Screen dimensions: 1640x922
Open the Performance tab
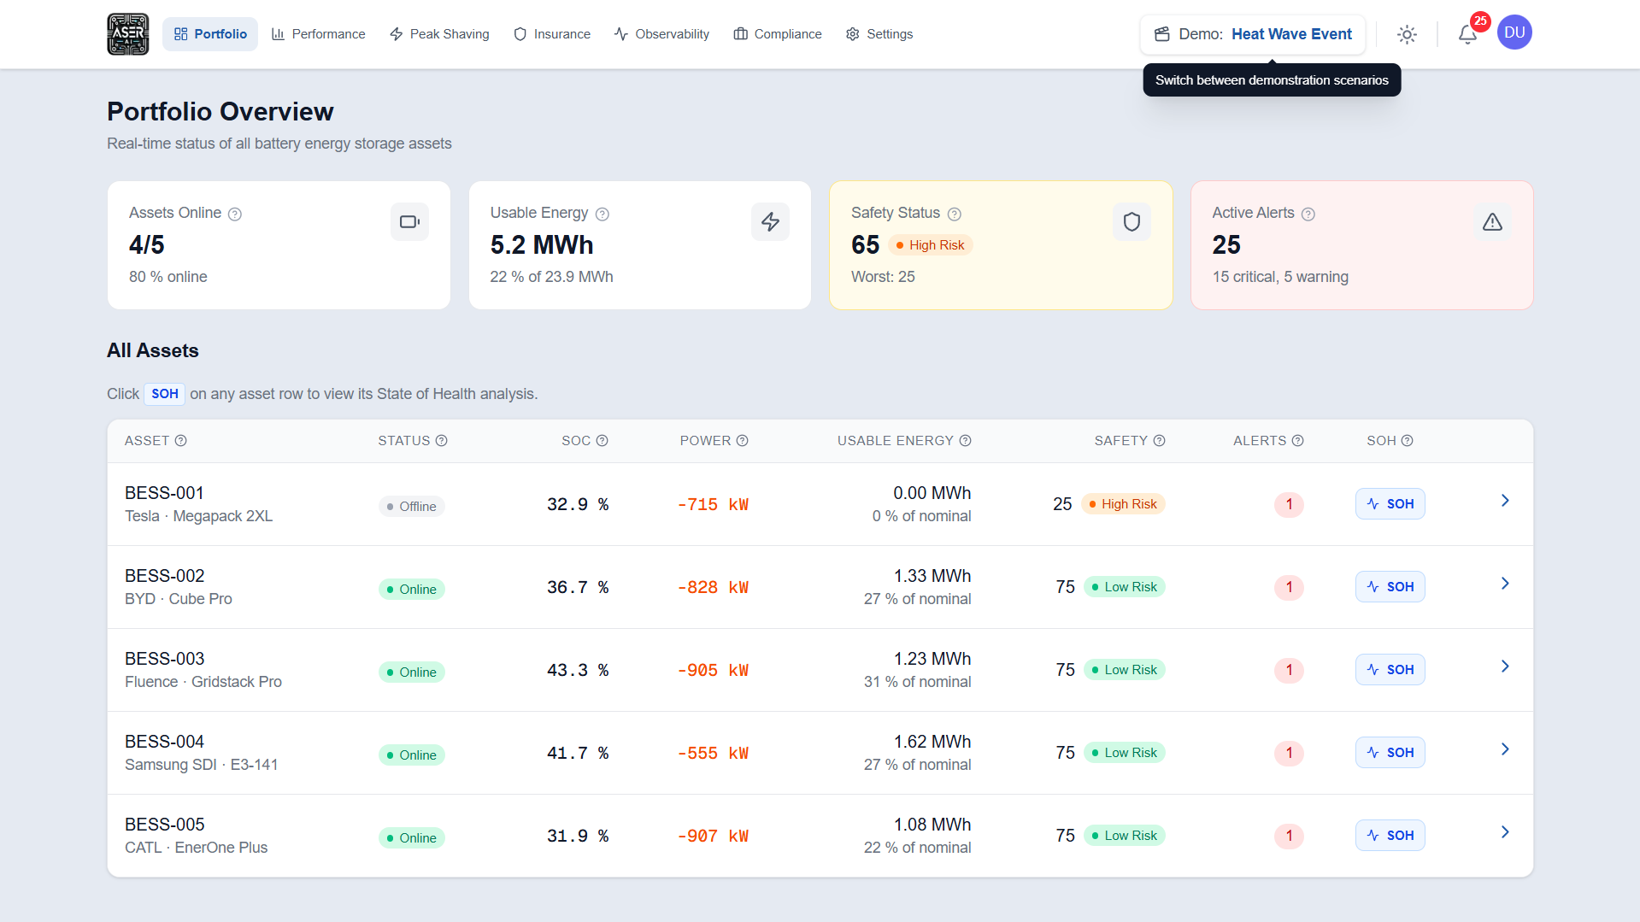[318, 34]
